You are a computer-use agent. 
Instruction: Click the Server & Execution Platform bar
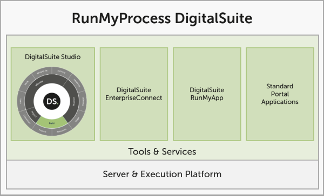(163, 174)
